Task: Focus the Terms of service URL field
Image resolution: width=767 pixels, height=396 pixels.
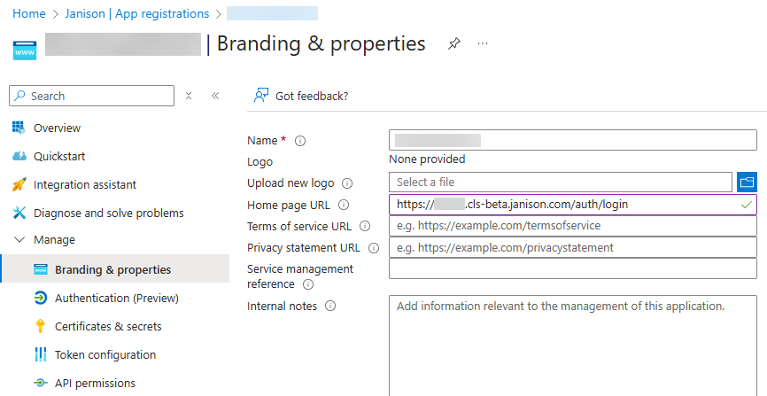Action: coord(572,227)
